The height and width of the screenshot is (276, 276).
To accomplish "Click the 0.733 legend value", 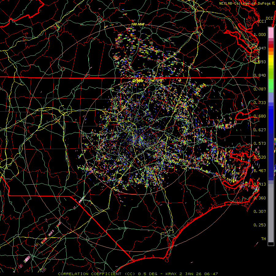I will [x=260, y=103].
